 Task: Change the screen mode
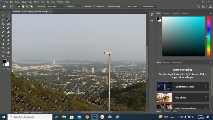(8, 69)
